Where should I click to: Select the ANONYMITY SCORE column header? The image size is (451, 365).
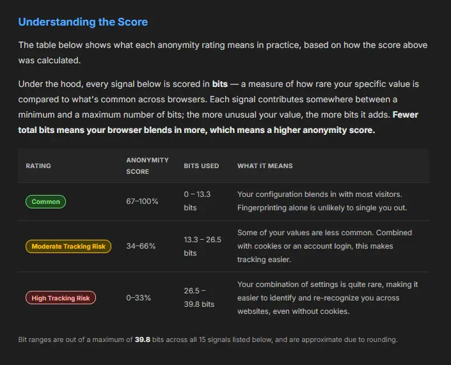[147, 166]
